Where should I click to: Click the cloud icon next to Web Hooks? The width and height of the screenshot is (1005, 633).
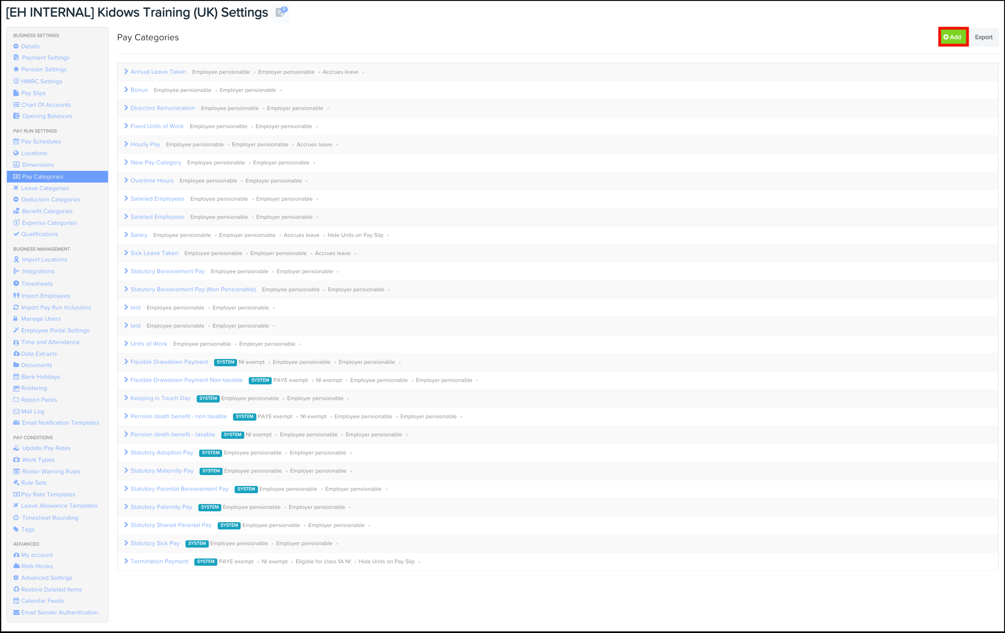(16, 566)
